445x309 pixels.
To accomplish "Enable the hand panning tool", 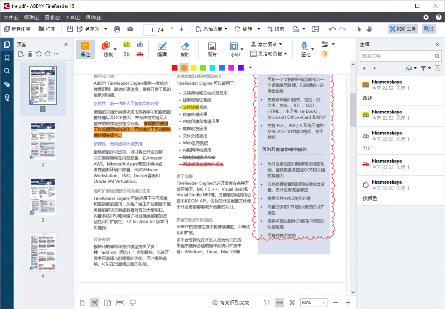I will point(369,29).
